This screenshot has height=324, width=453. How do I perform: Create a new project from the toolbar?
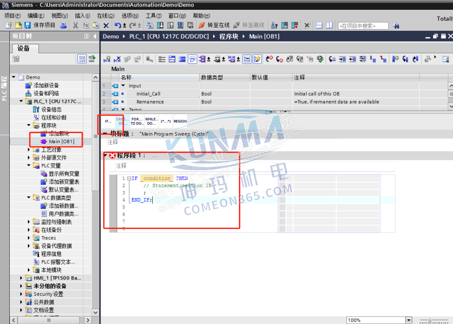[x=9, y=25]
